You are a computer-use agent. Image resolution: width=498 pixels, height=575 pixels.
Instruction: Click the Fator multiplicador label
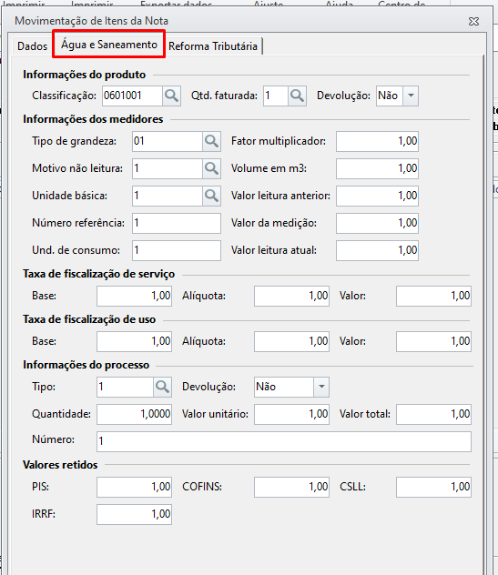tap(279, 141)
